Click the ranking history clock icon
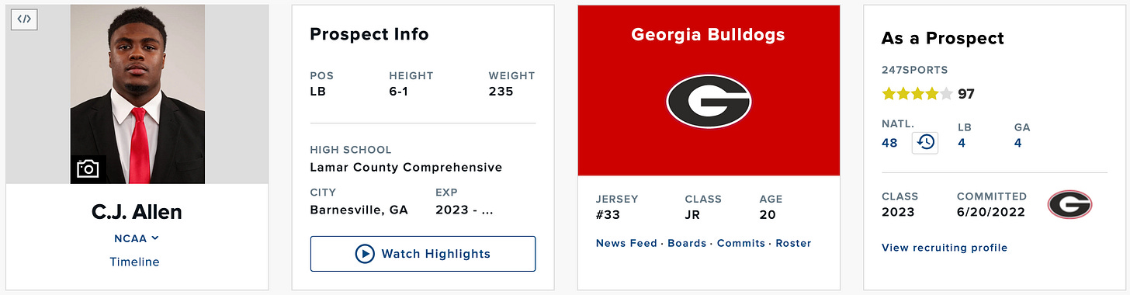 925,143
